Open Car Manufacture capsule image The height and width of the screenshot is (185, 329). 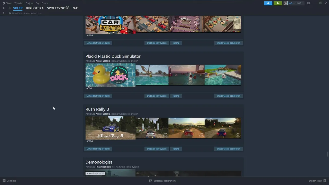pyautogui.click(x=111, y=25)
